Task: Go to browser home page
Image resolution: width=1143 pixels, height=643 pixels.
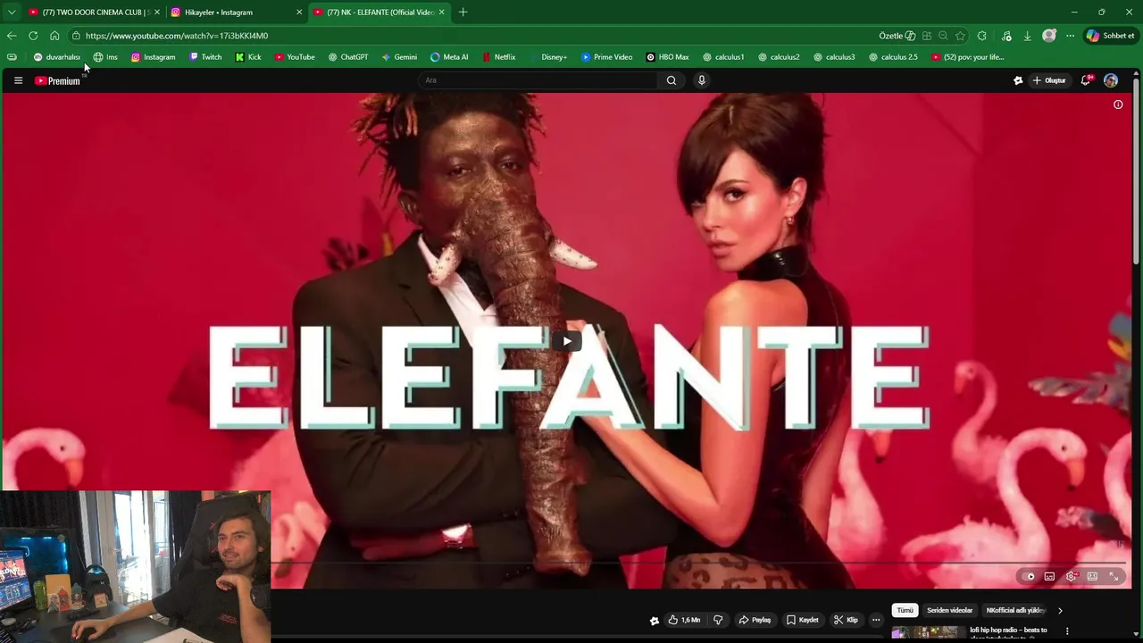Action: (x=54, y=36)
